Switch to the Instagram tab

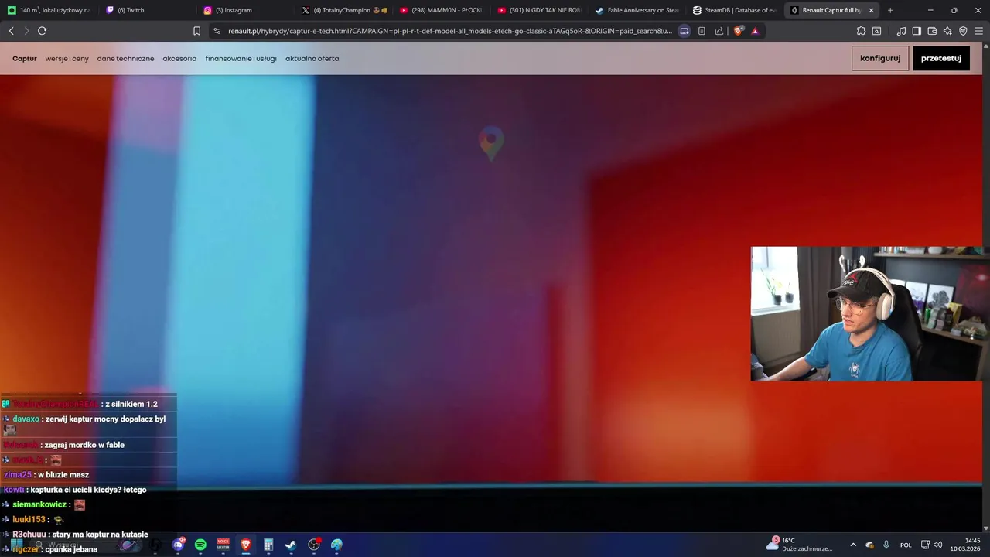pos(246,10)
